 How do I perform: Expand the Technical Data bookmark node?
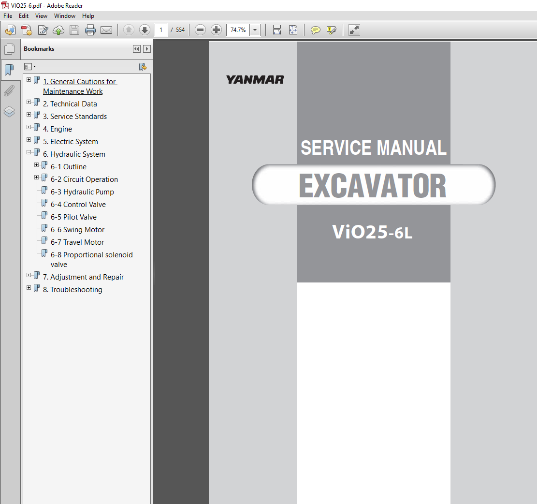click(x=29, y=102)
